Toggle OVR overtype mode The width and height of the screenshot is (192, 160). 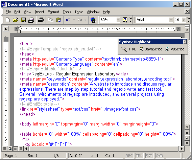[160, 156]
